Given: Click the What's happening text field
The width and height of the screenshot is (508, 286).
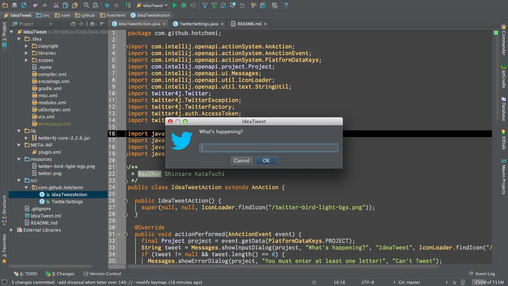Looking at the screenshot, I should click(x=269, y=148).
